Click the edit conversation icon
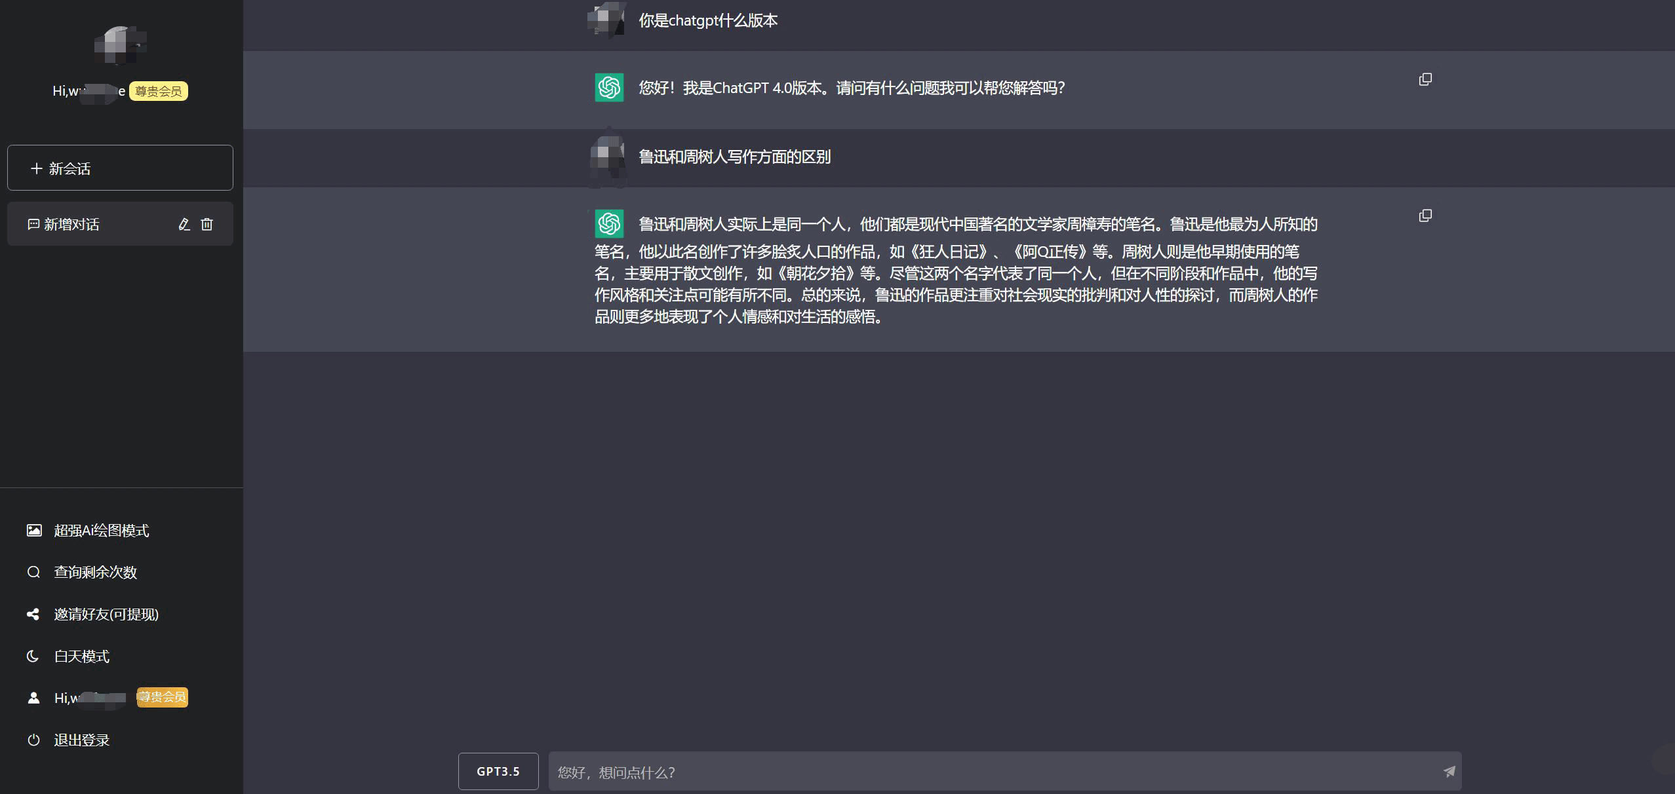Viewport: 1675px width, 794px height. coord(183,224)
